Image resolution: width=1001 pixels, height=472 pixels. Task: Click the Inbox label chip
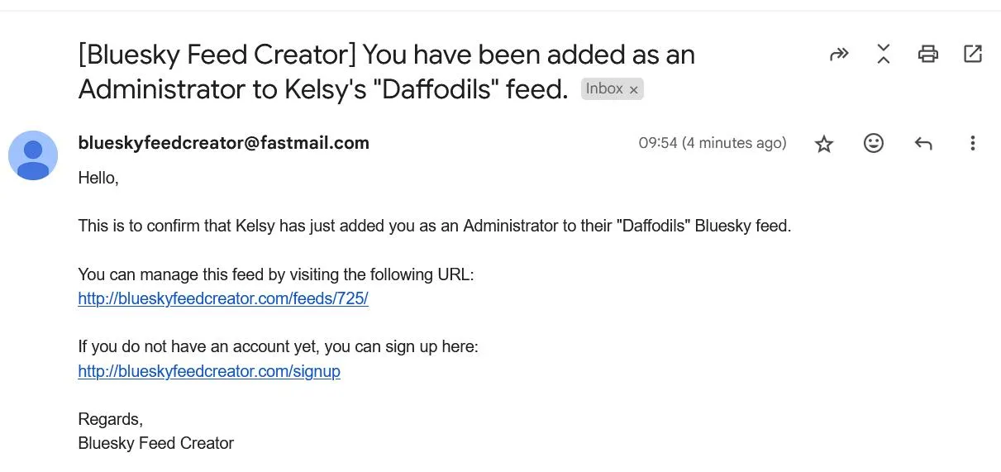click(x=604, y=89)
